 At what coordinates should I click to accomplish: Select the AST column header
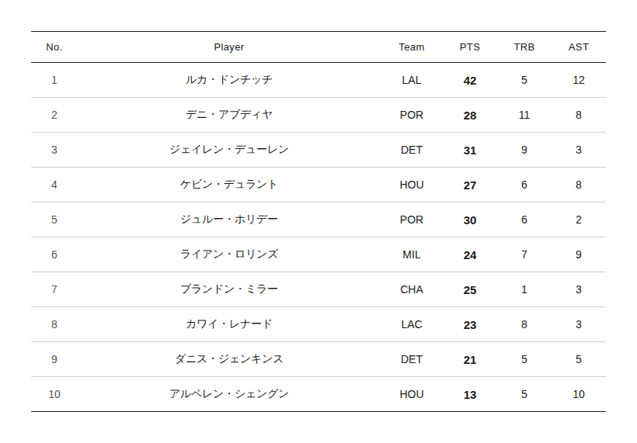(579, 47)
